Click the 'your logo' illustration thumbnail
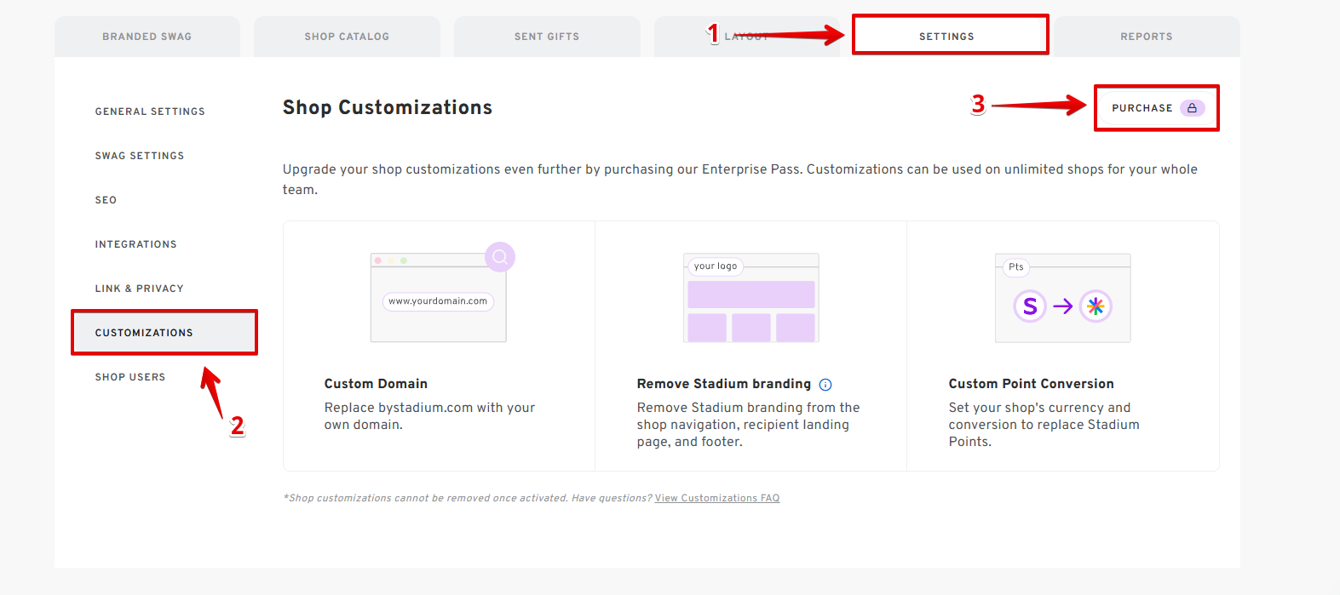The width and height of the screenshot is (1340, 595). point(751,298)
